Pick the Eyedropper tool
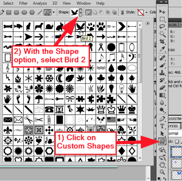182x181 pixels. 162,49
